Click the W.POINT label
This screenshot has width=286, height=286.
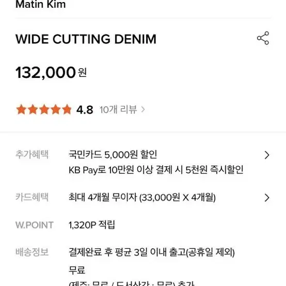35,225
